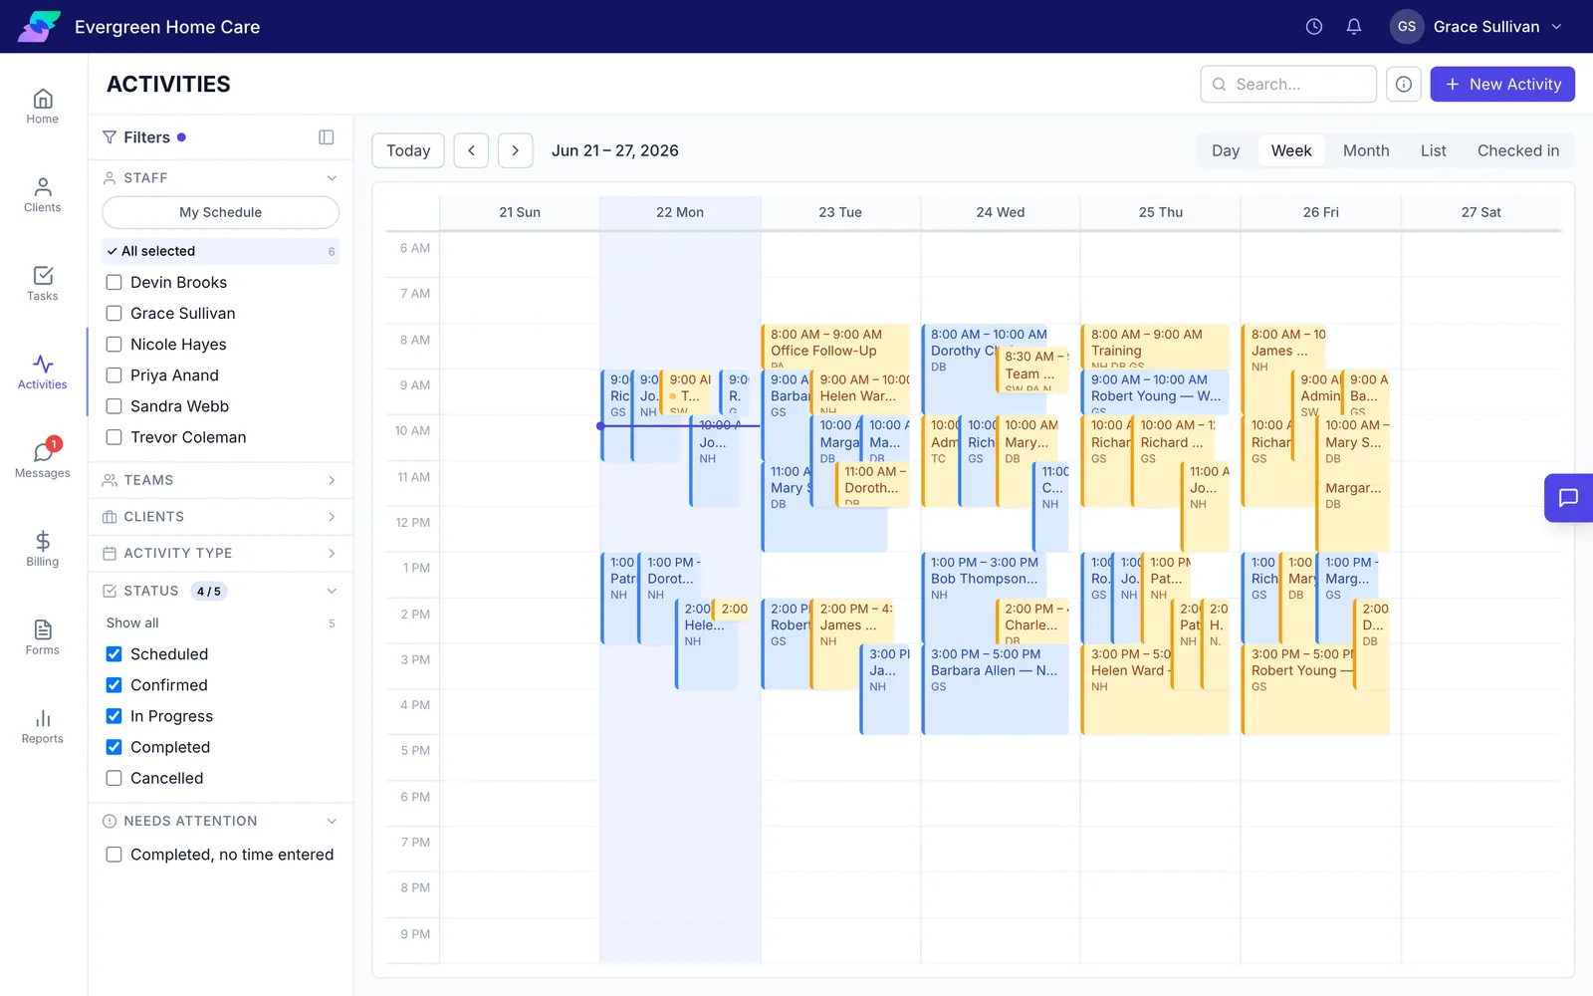Check the Devin Brooks staff filter
This screenshot has height=996, width=1593.
114,283
